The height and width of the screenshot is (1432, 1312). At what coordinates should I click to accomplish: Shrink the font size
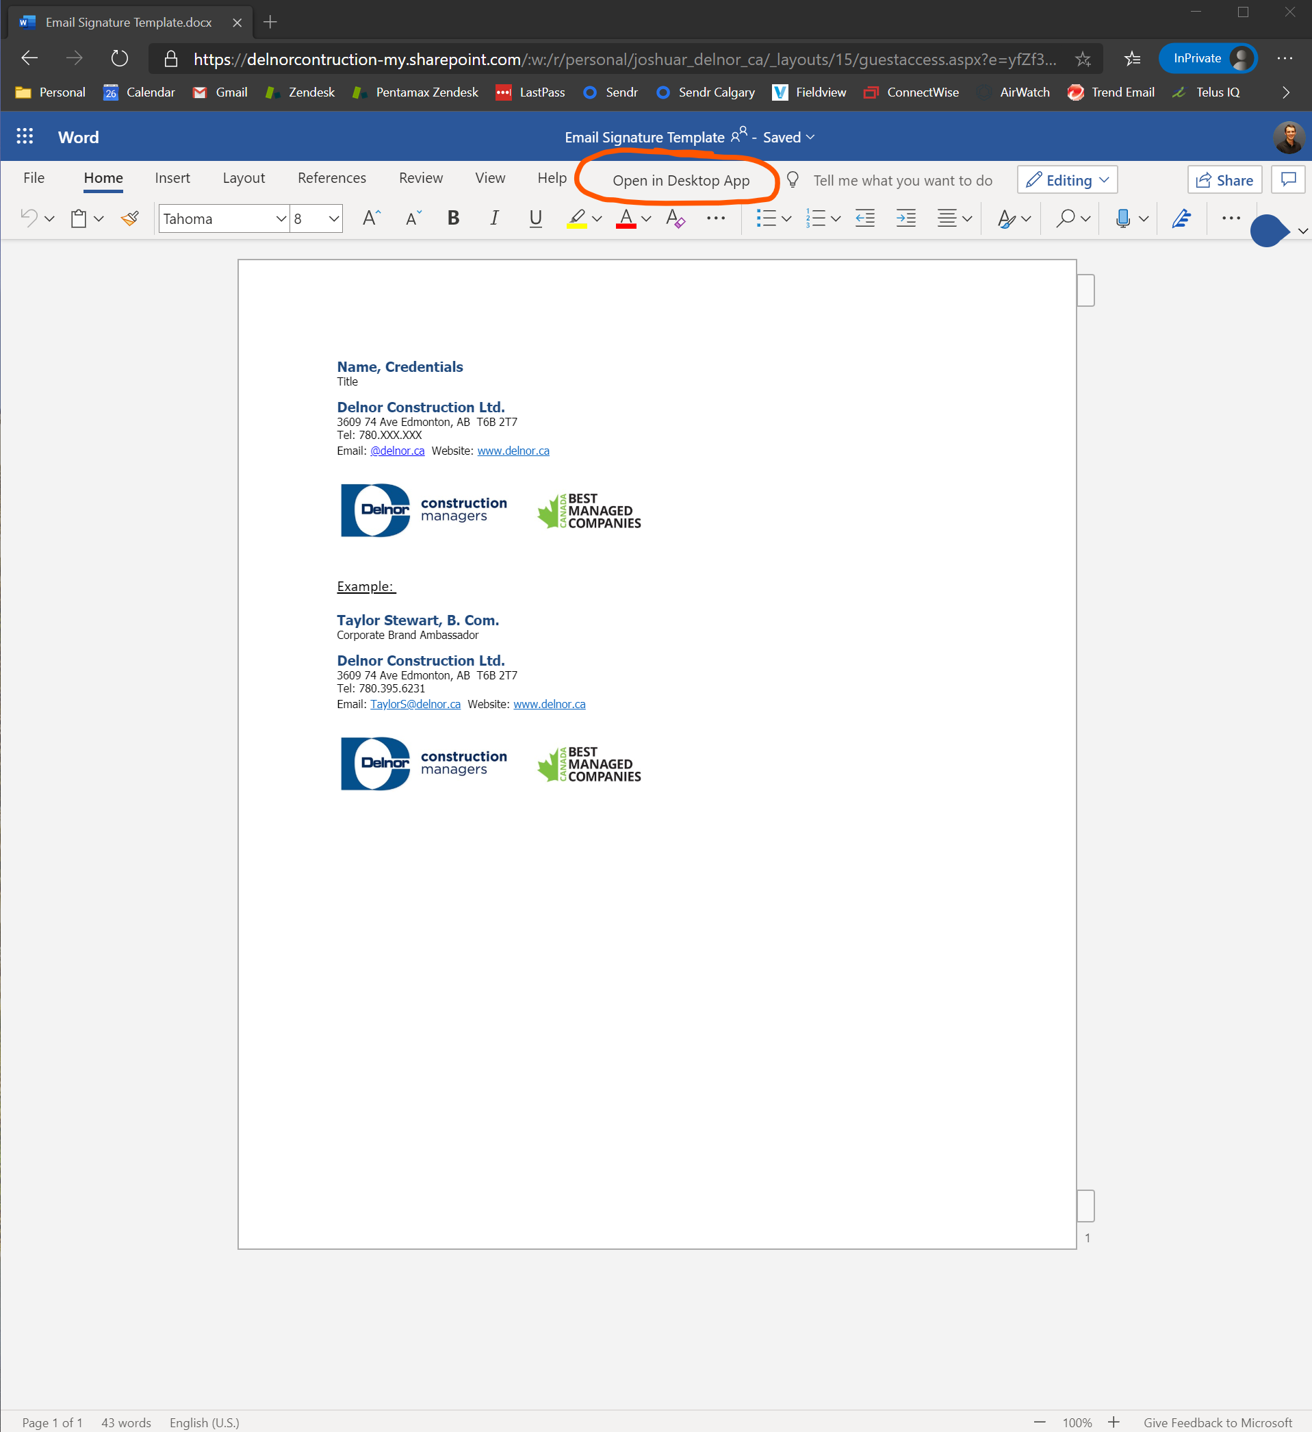413,218
